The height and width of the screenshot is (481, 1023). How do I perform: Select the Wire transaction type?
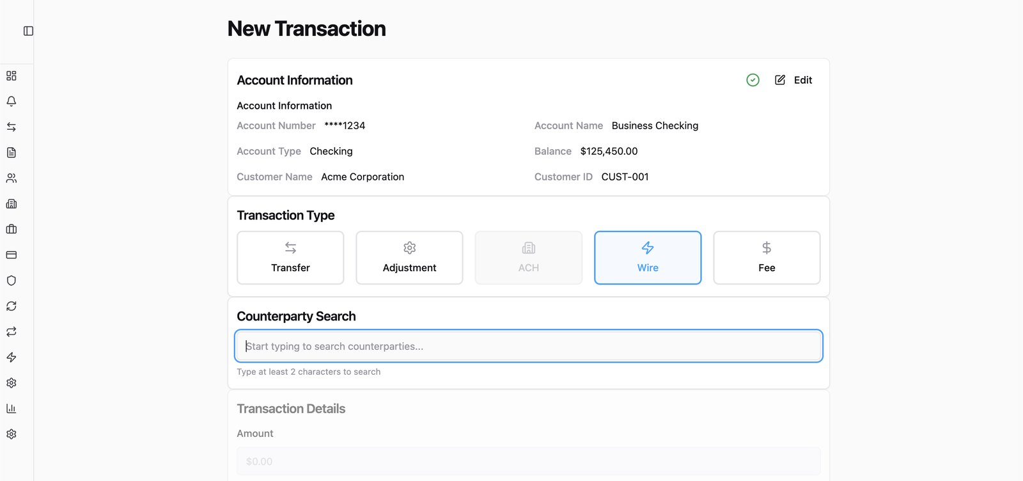648,258
